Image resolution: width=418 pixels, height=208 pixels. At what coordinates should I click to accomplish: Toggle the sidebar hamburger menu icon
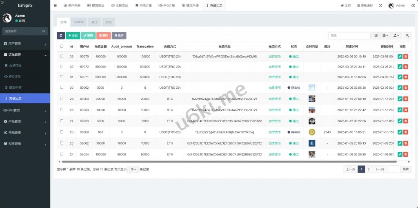55,6
